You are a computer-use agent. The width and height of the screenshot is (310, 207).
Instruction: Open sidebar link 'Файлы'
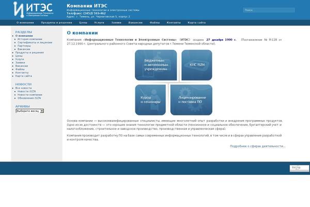[20, 69]
